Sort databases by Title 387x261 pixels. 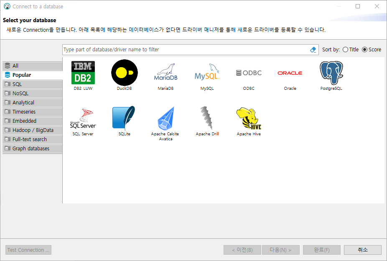(351, 50)
